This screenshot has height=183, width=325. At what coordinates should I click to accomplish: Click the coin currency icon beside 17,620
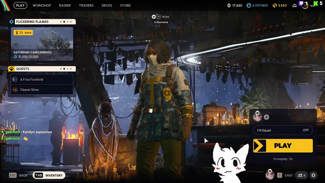pos(229,5)
